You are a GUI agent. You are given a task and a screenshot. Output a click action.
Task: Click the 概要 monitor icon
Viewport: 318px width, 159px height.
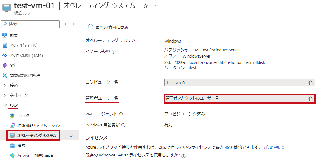5,35
